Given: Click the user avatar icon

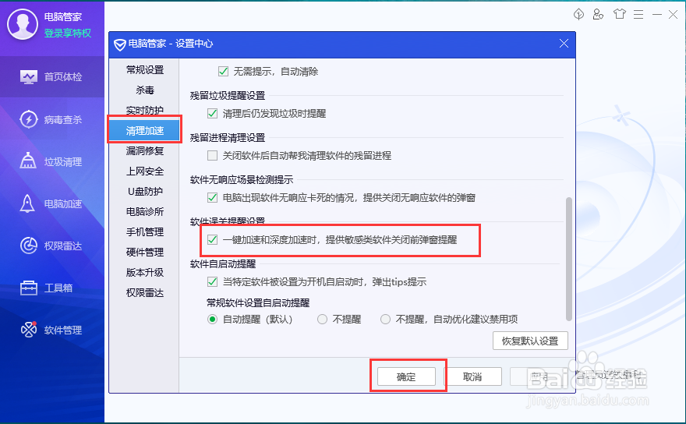Looking at the screenshot, I should coord(22,24).
